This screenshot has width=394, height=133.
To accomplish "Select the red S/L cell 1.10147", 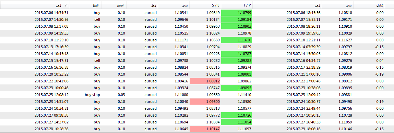I will [205, 129].
